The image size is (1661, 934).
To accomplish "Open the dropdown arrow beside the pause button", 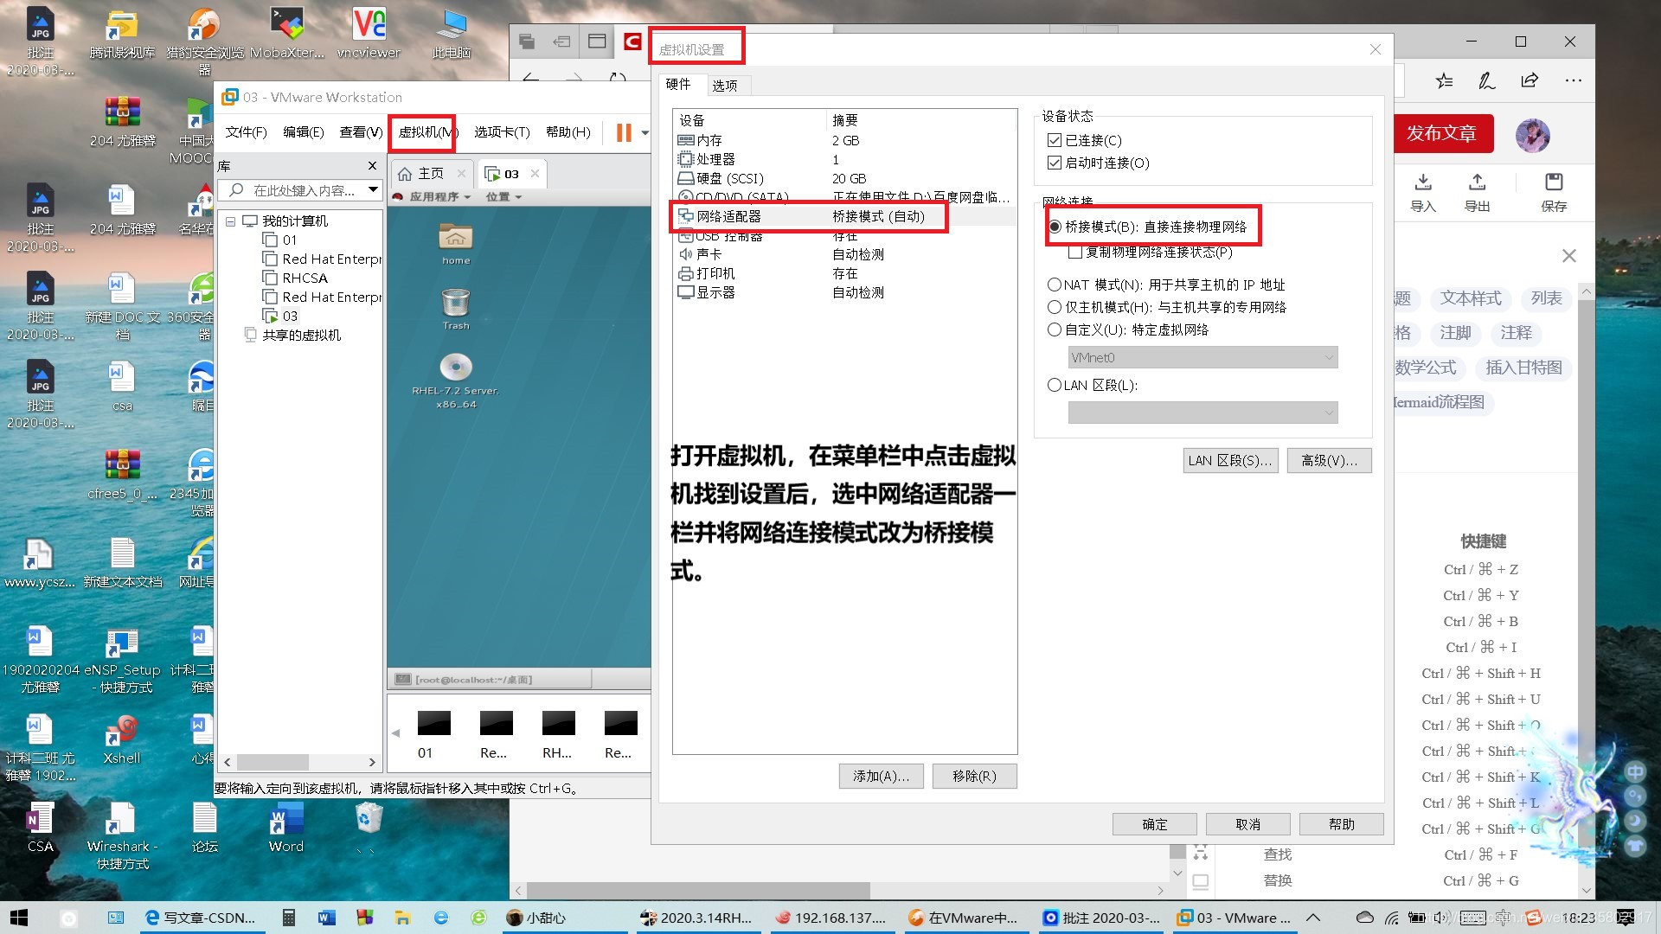I will [x=645, y=132].
